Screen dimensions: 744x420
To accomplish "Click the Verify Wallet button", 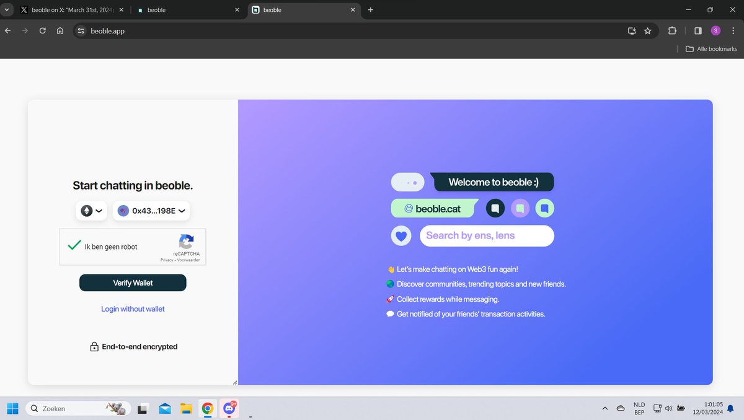I will (x=133, y=282).
